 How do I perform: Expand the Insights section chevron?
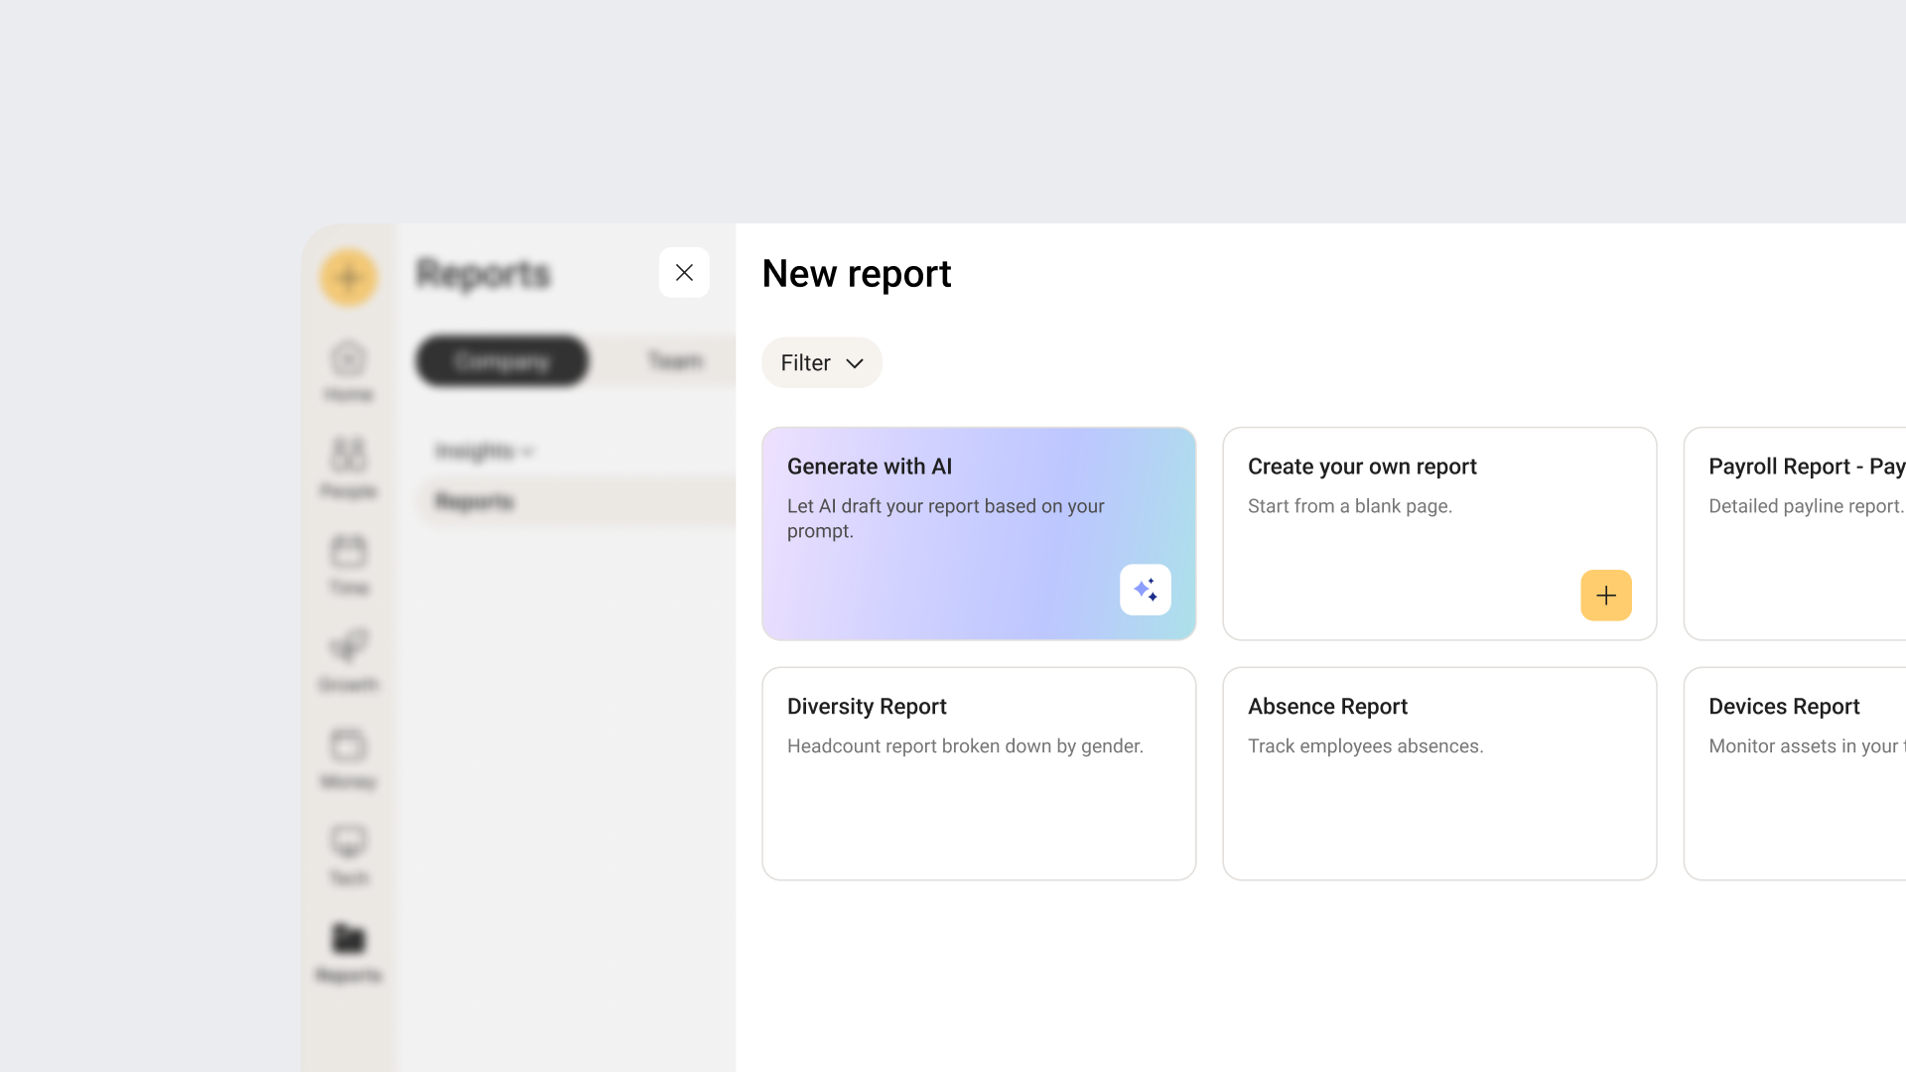point(527,452)
